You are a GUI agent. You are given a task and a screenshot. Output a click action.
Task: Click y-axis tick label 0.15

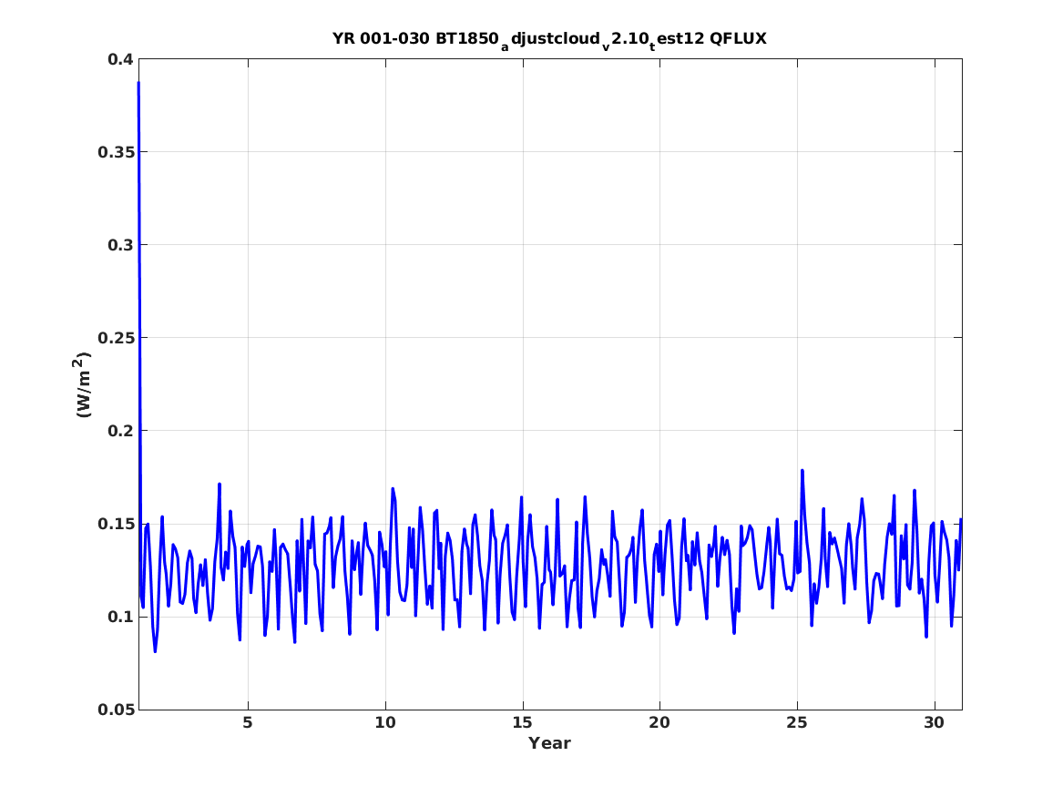click(116, 524)
